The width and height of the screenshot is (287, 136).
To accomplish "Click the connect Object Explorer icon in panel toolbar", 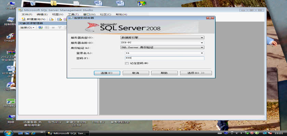I will tap(40, 28).
